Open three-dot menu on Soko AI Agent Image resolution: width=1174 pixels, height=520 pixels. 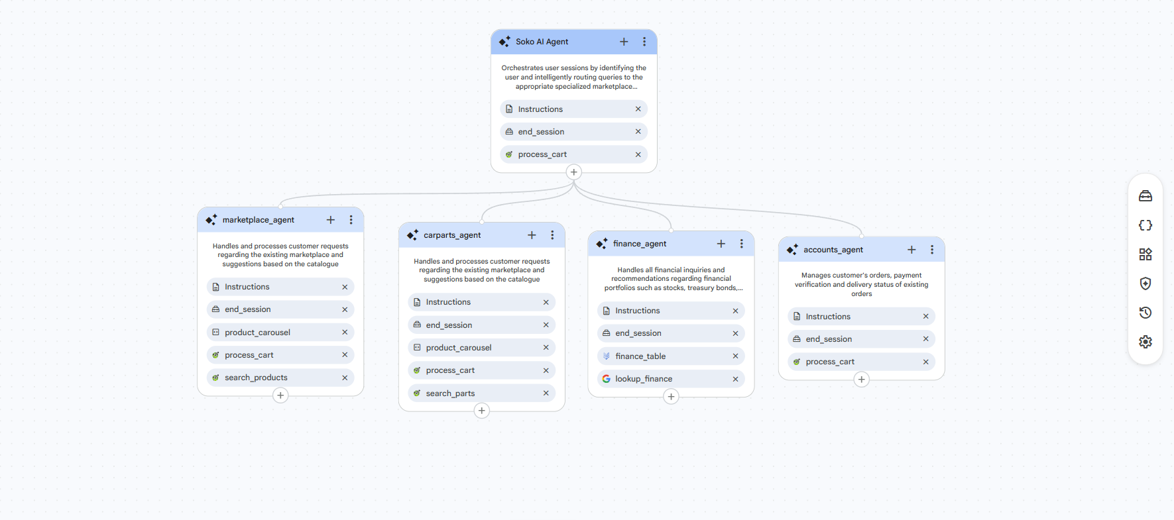[x=644, y=42]
